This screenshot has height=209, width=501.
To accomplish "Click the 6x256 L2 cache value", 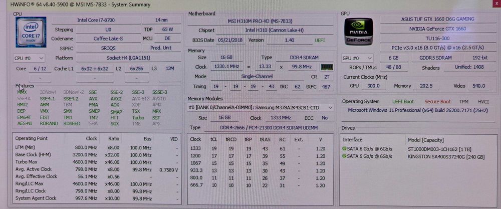I will tap(137, 69).
